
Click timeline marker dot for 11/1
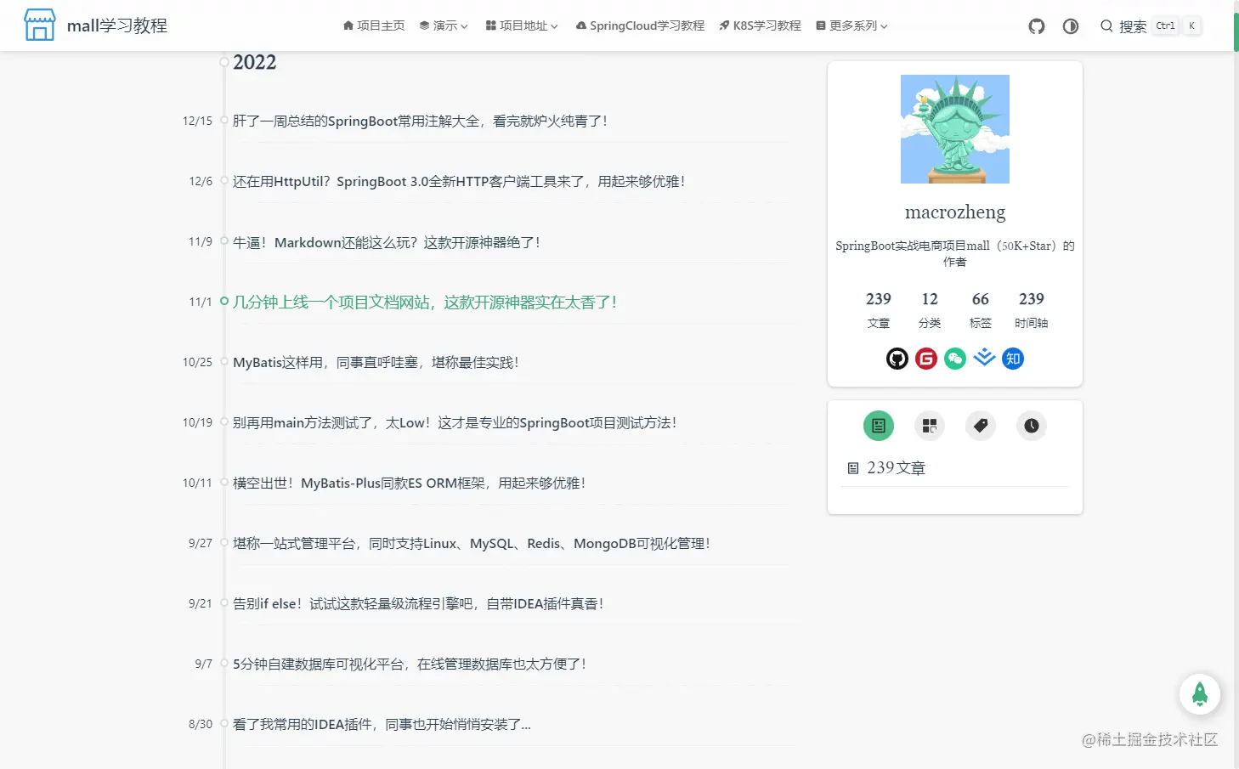click(224, 301)
